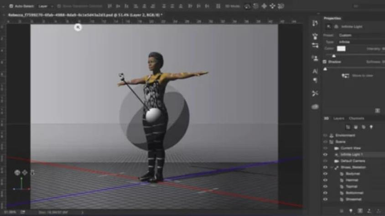Click the white light Color swatch
The height and width of the screenshot is (216, 385).
tap(341, 49)
